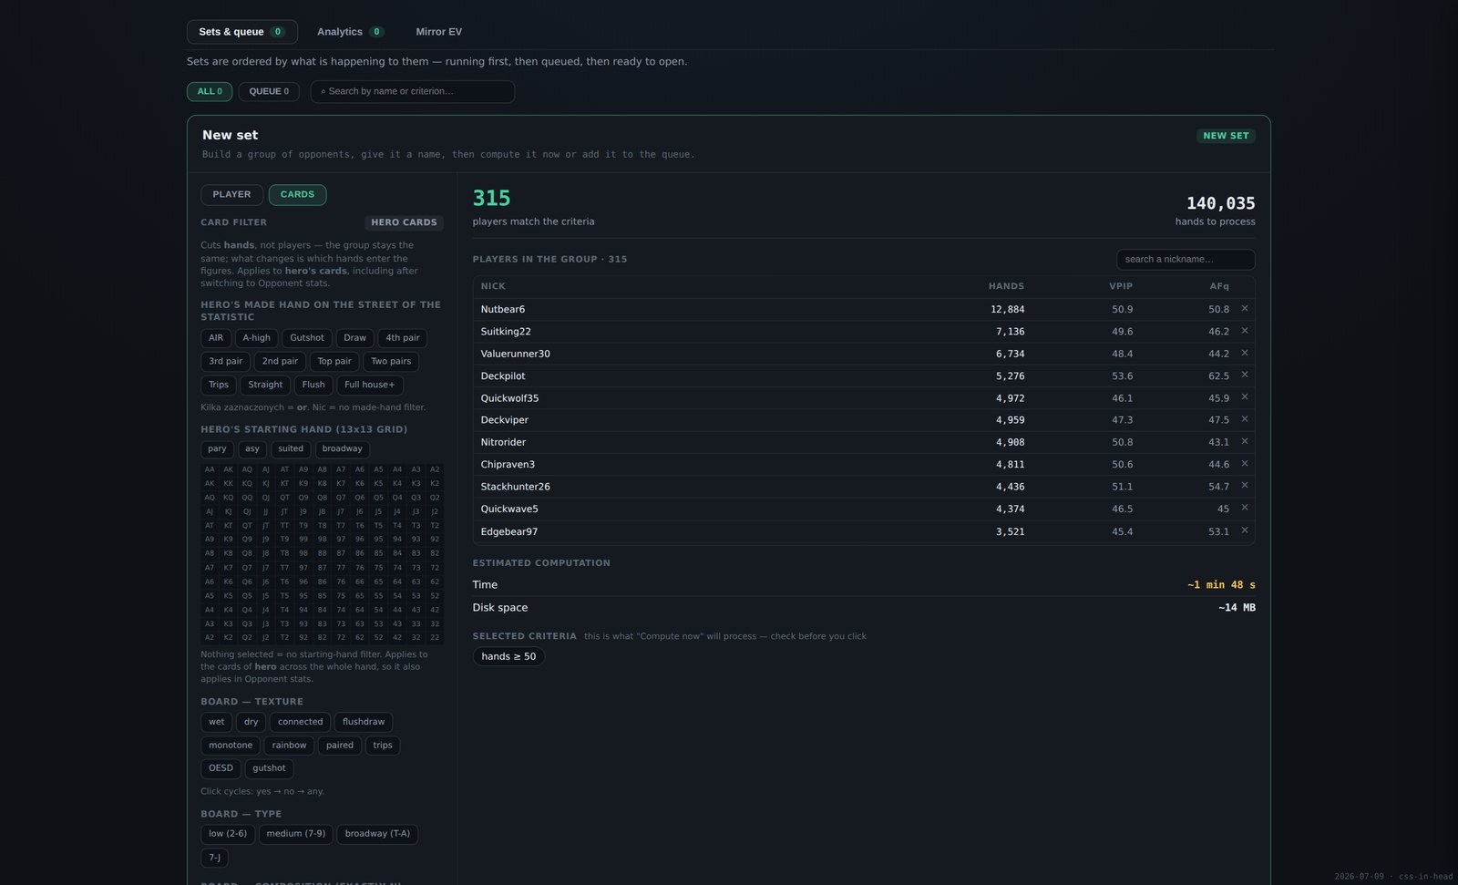Remove Deckviper using the X icon
Screen dimensions: 1458x885
coord(1244,419)
